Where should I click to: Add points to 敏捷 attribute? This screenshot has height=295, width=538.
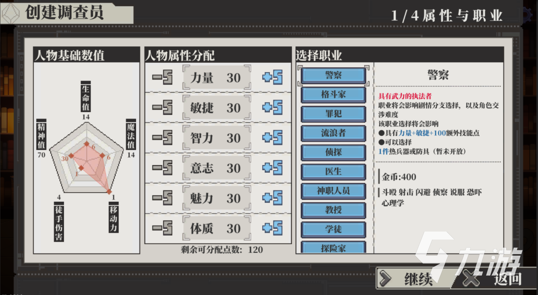tap(272, 108)
